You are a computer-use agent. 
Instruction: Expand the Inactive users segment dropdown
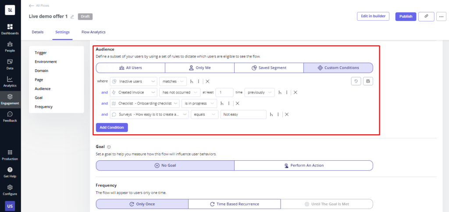click(133, 81)
